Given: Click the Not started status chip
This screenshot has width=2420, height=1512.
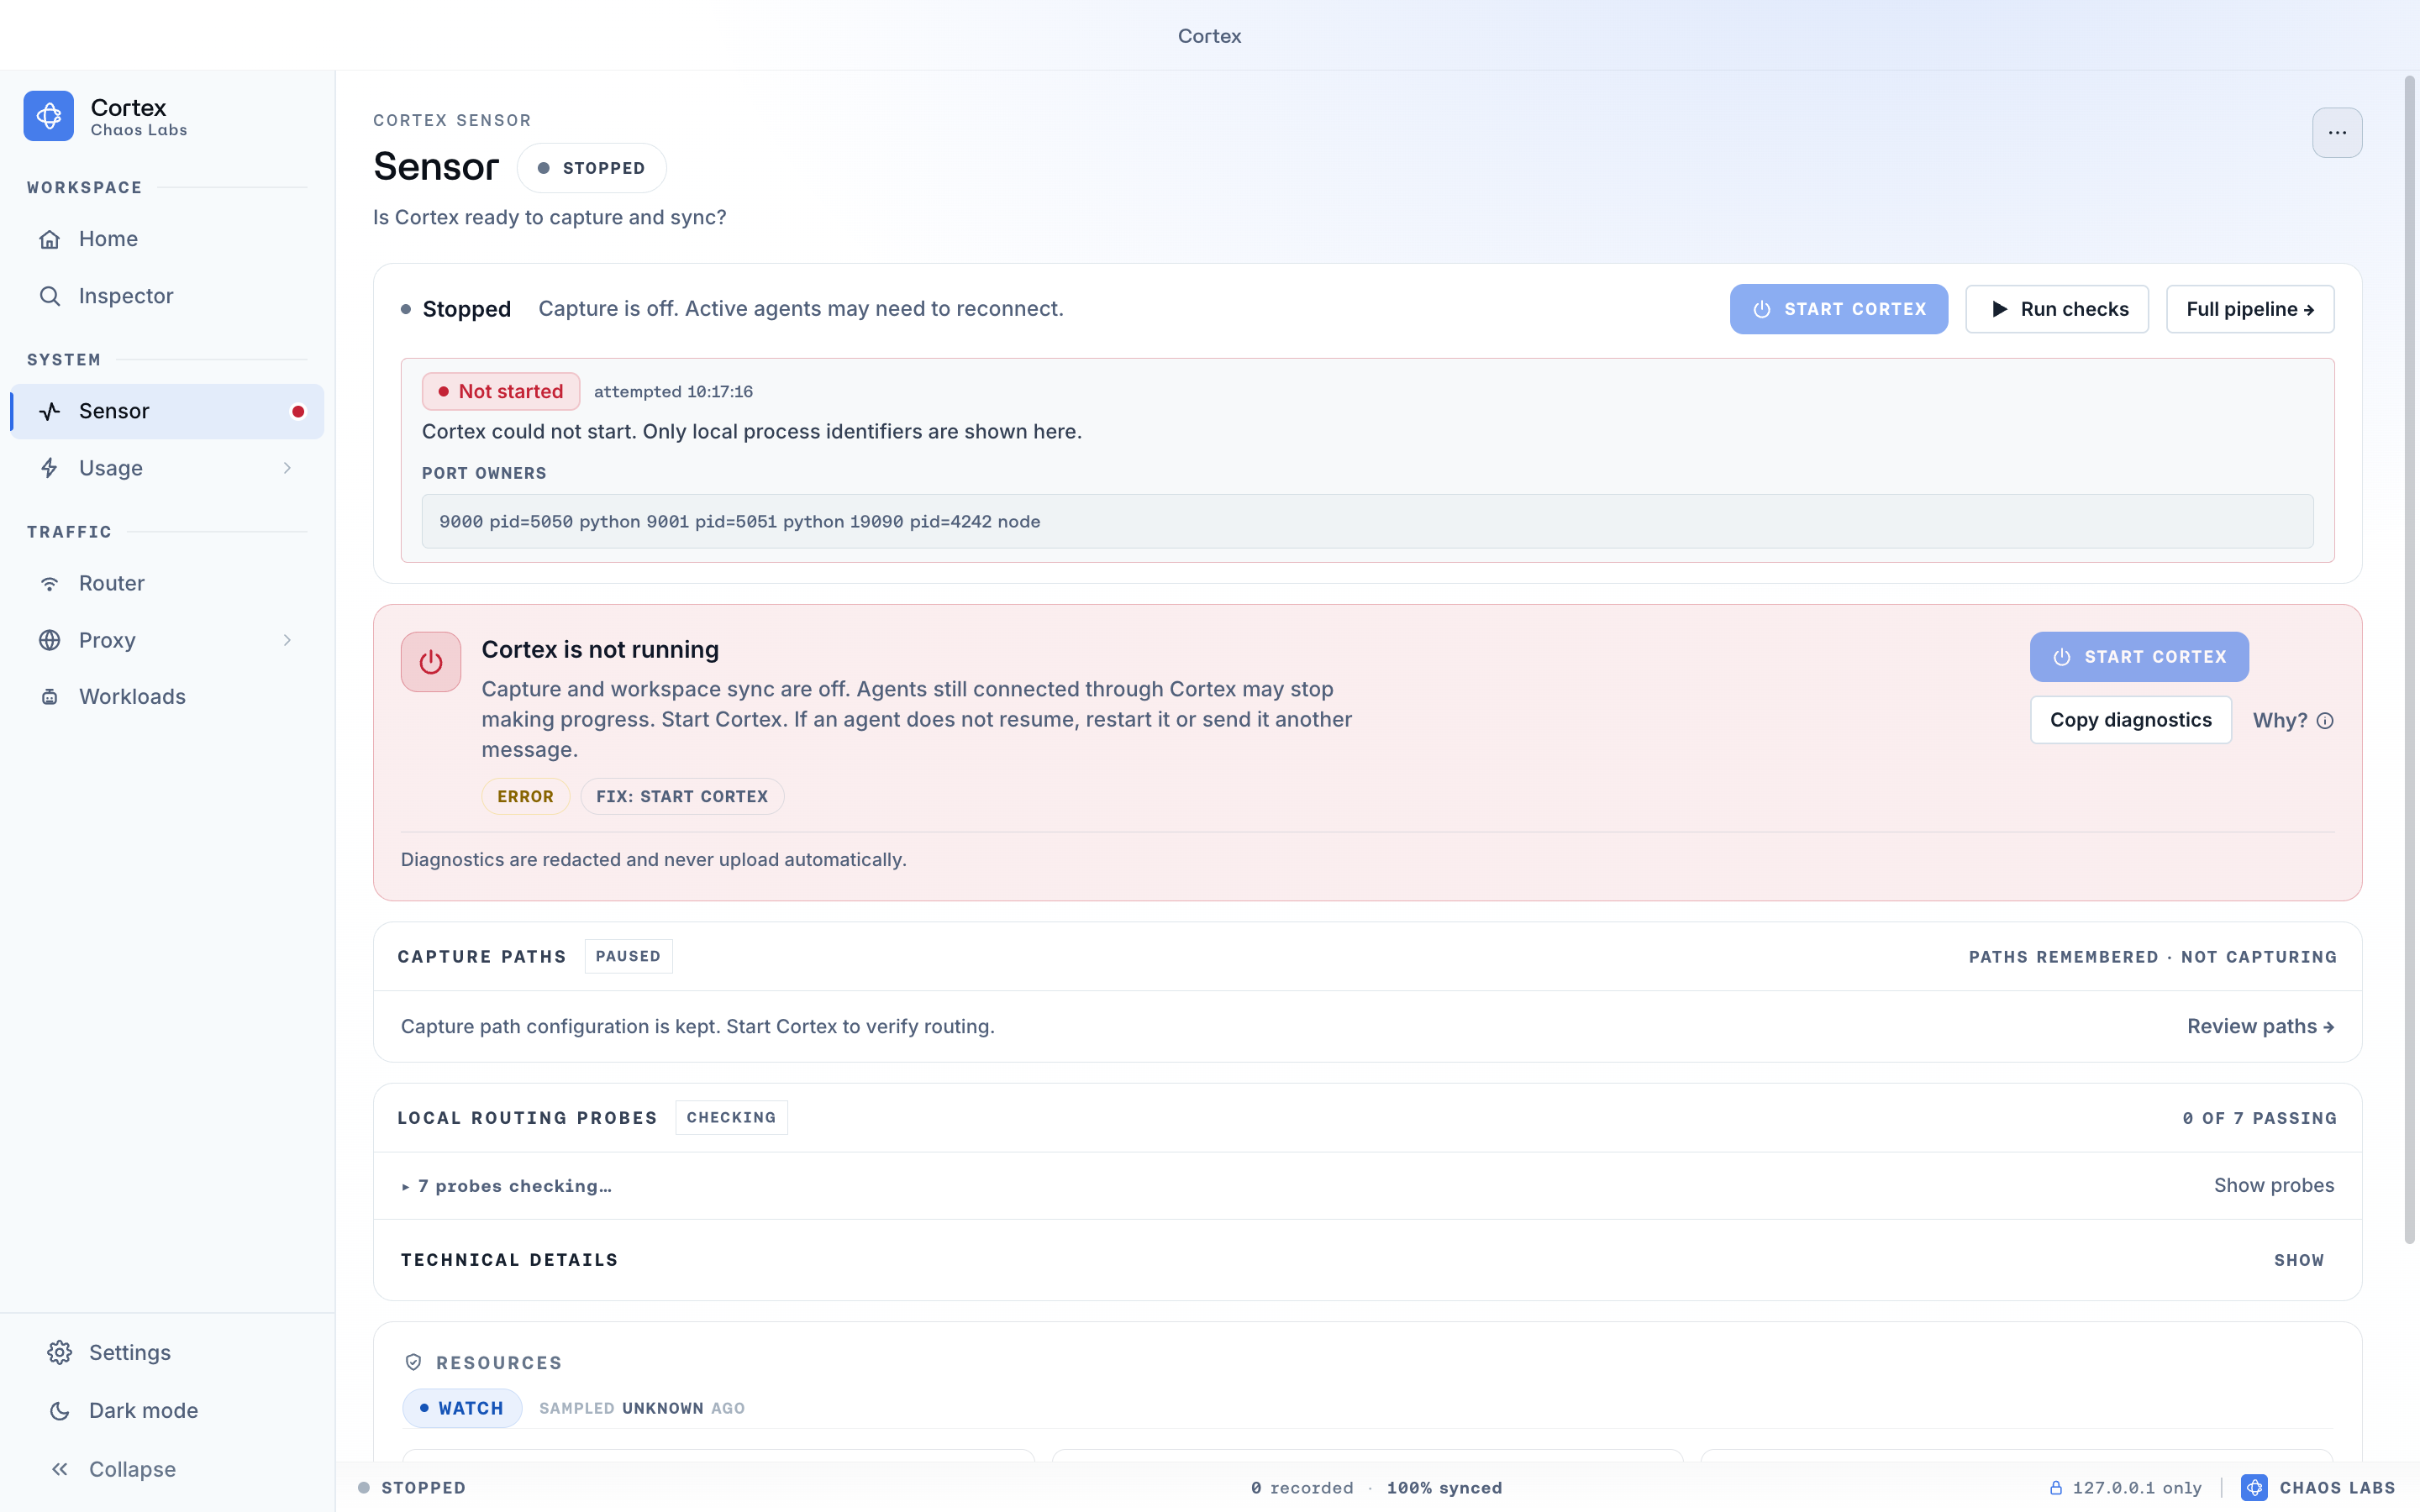Looking at the screenshot, I should coord(501,391).
